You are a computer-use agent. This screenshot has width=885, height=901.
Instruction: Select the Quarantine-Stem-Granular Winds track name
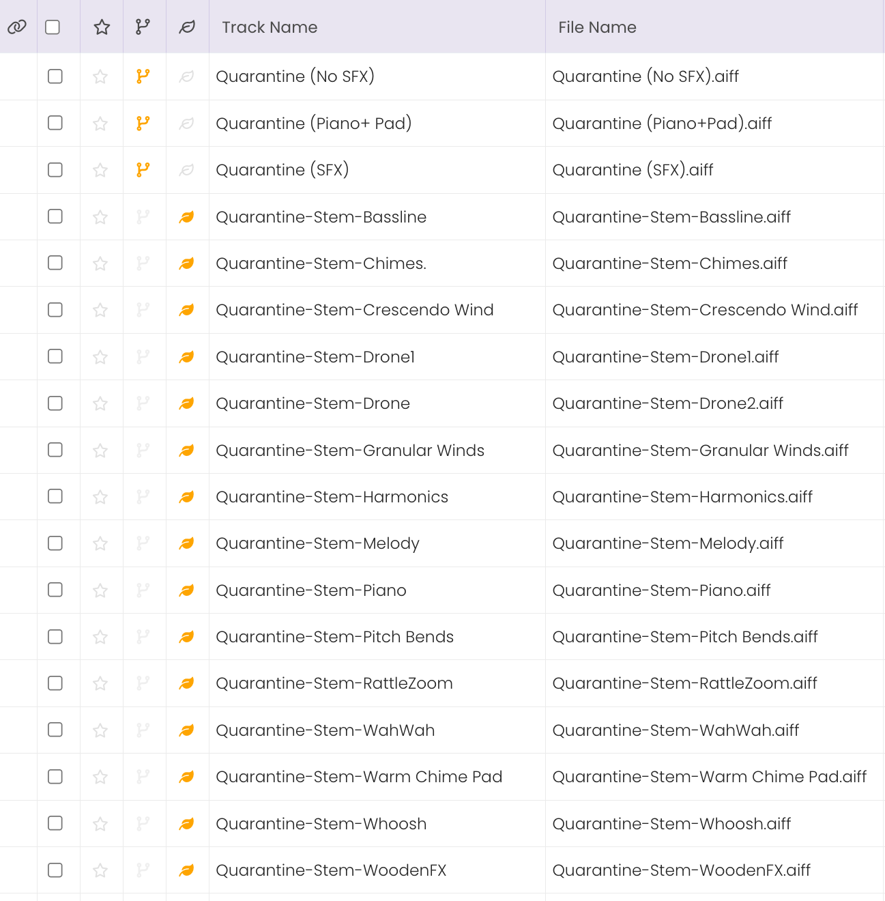click(350, 450)
